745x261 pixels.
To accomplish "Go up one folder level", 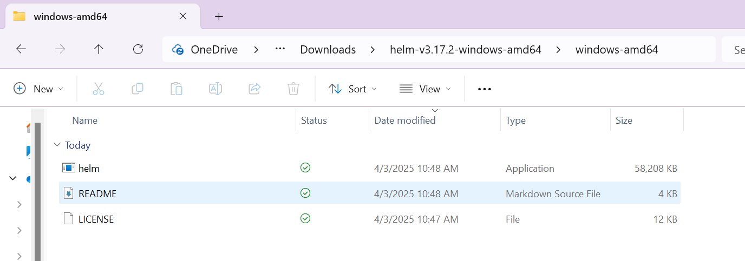I will 99,49.
